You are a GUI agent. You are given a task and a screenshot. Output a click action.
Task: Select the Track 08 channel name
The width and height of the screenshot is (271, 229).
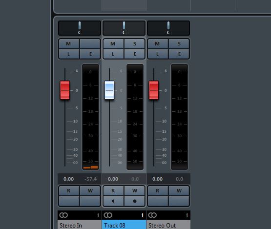[124, 225]
